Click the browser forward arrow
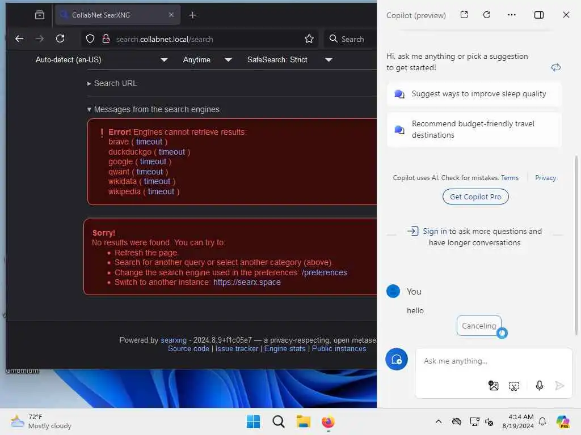 (40, 39)
